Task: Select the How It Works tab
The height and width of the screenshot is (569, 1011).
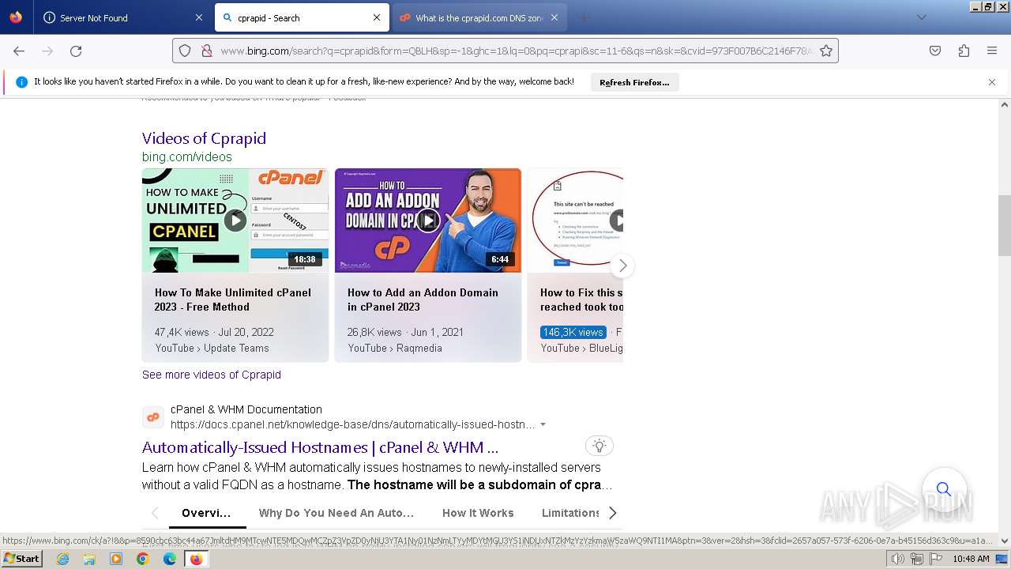Action: pos(478,513)
